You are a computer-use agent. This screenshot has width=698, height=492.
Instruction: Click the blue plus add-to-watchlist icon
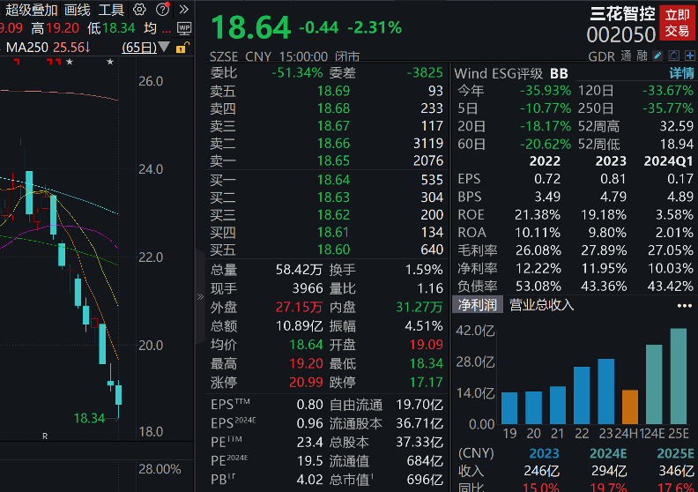688,56
